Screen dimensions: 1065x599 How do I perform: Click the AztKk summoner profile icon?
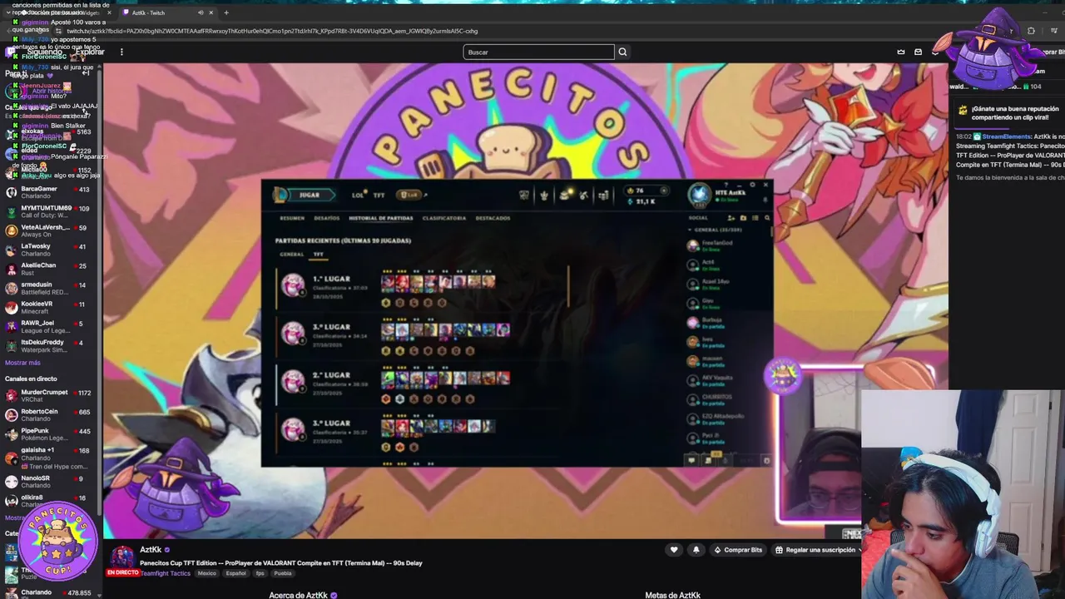coord(700,194)
